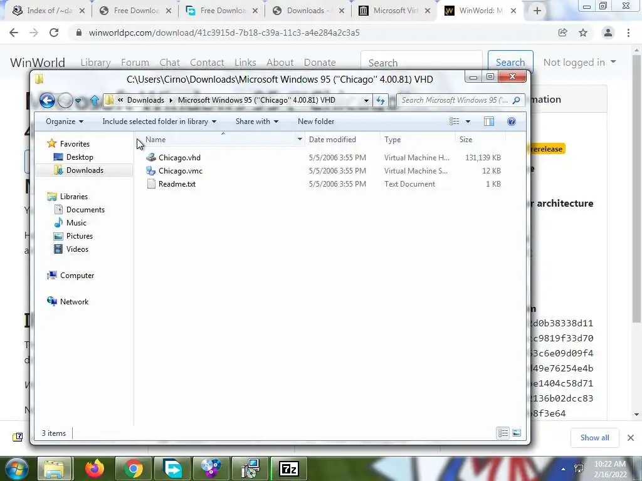The width and height of the screenshot is (642, 481).
Task: Go back with Explorer's blue back arrow
Action: (47, 100)
